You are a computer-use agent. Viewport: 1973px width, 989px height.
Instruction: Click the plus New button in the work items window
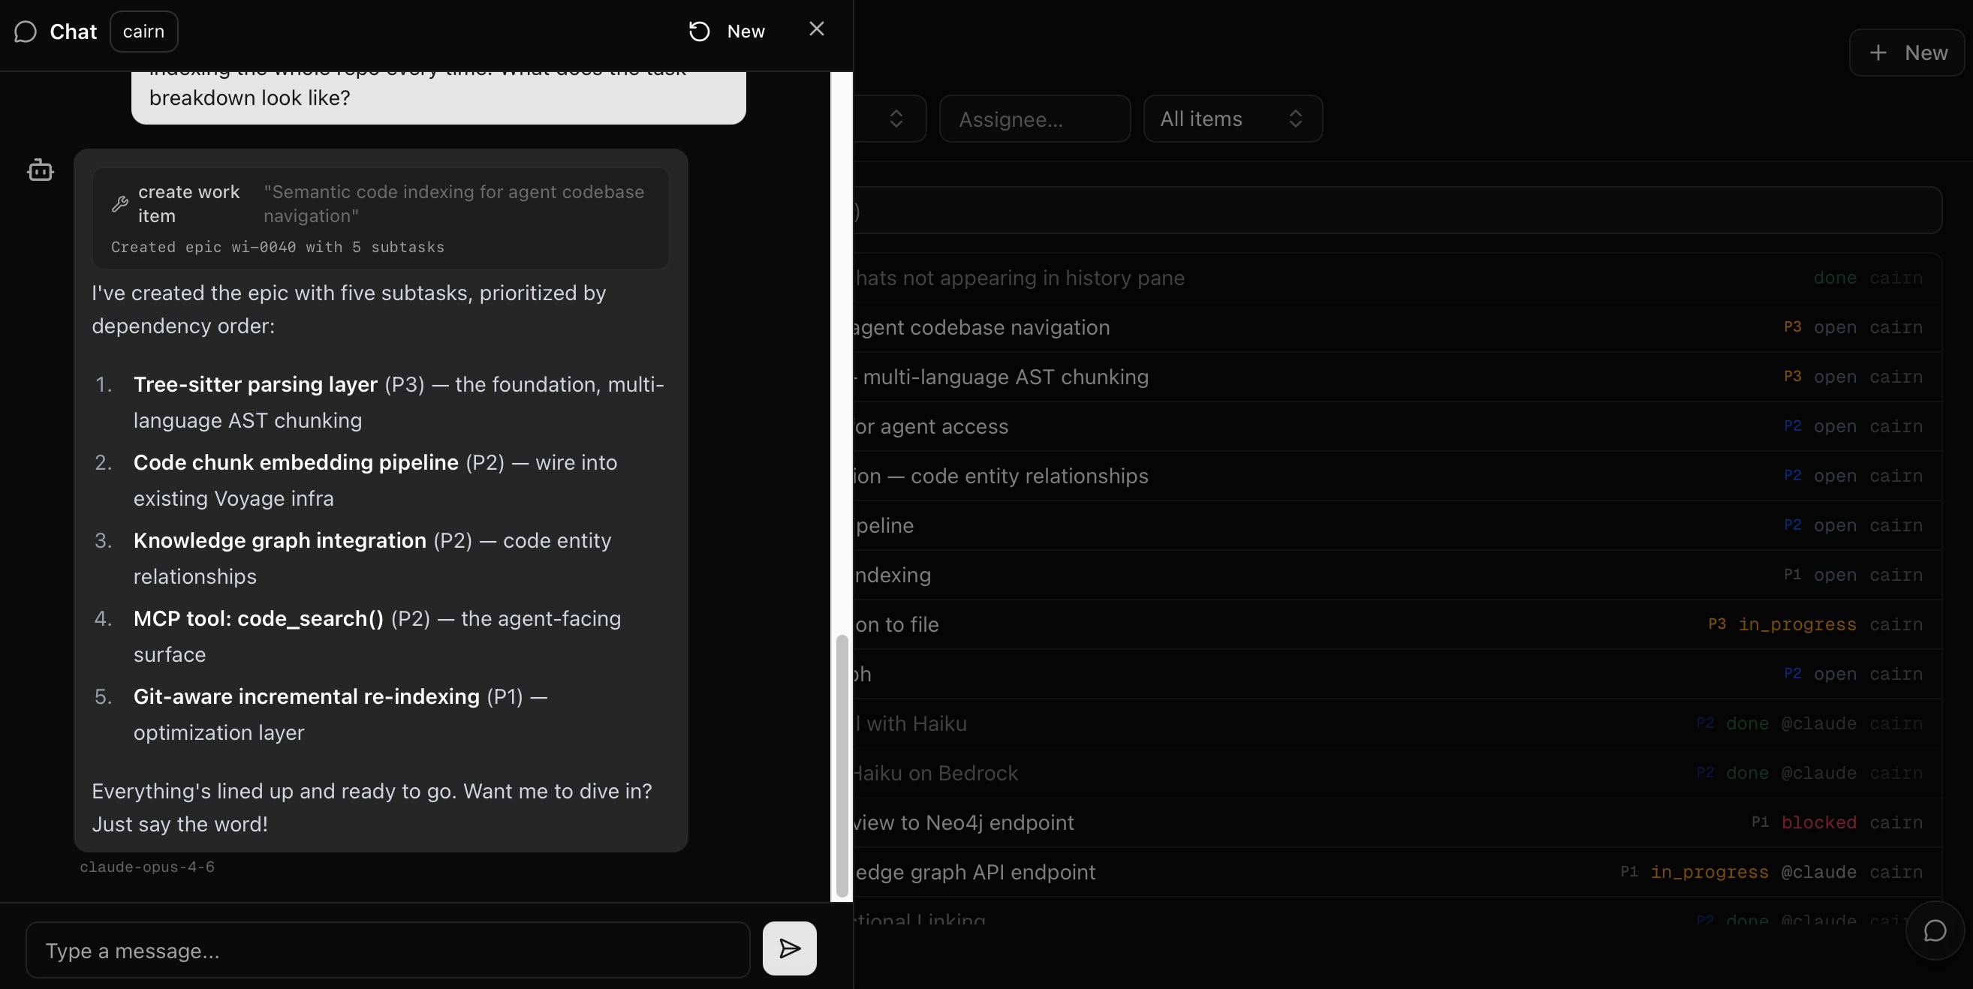point(1907,53)
